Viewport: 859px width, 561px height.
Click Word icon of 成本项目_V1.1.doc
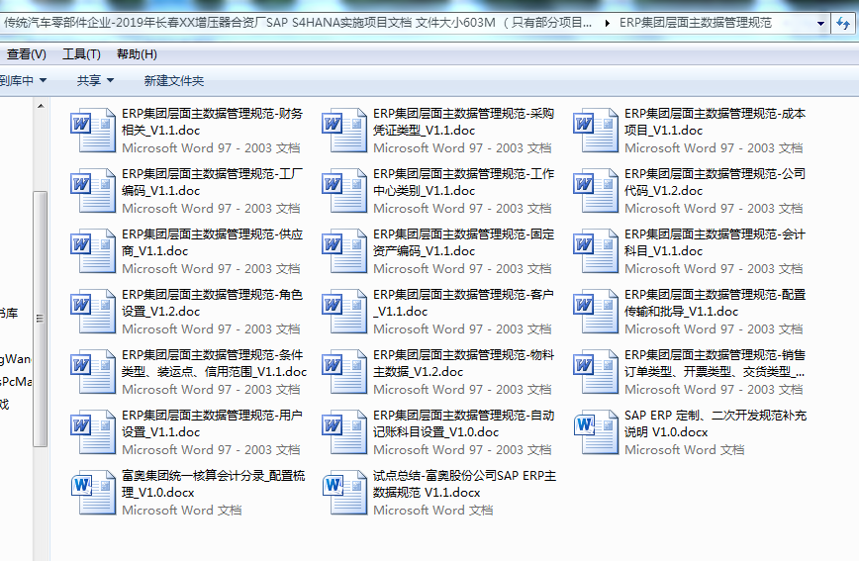click(x=596, y=130)
